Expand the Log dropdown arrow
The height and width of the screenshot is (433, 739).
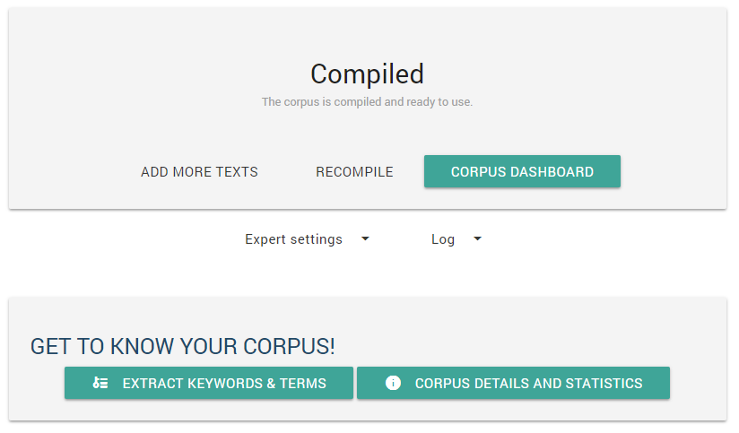[478, 239]
